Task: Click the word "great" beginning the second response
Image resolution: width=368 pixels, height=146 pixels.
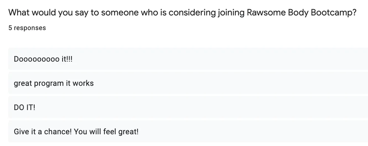Action: (x=23, y=84)
